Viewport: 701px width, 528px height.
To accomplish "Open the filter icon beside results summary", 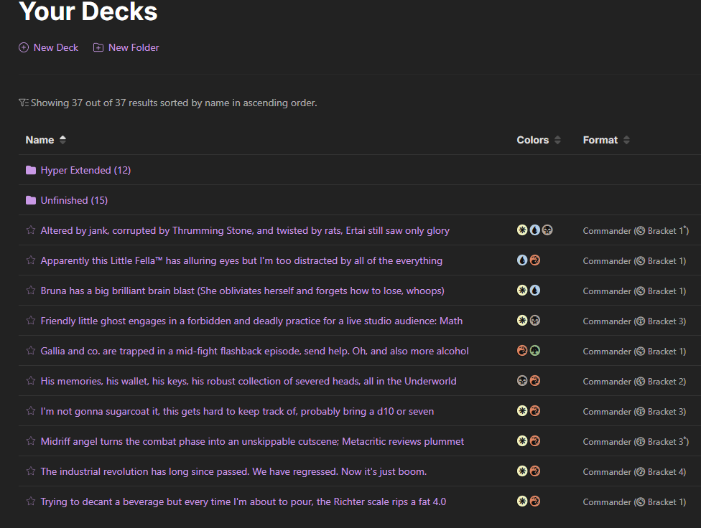I will click(x=24, y=103).
